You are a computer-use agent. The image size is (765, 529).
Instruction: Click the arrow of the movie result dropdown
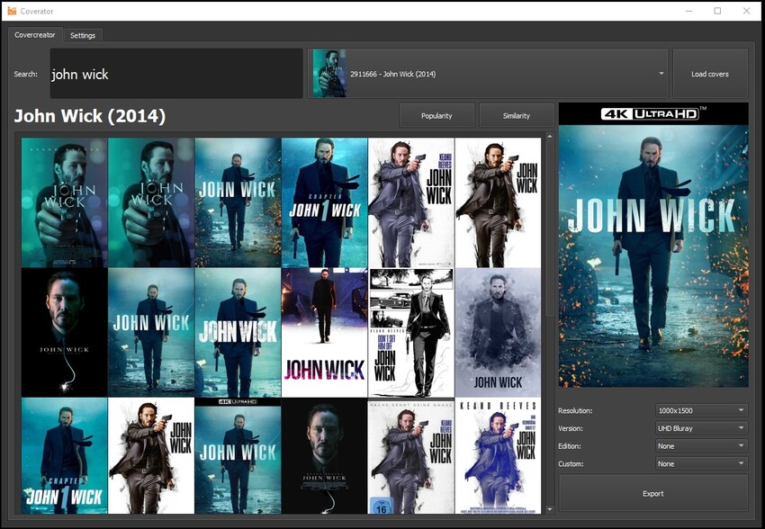click(x=661, y=74)
